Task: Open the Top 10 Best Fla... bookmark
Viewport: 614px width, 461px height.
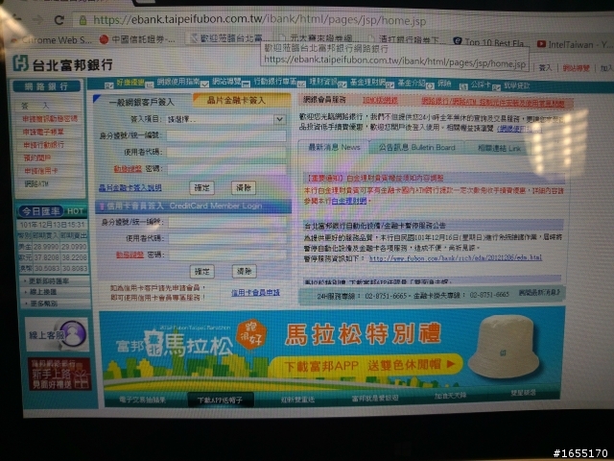Action: point(491,42)
